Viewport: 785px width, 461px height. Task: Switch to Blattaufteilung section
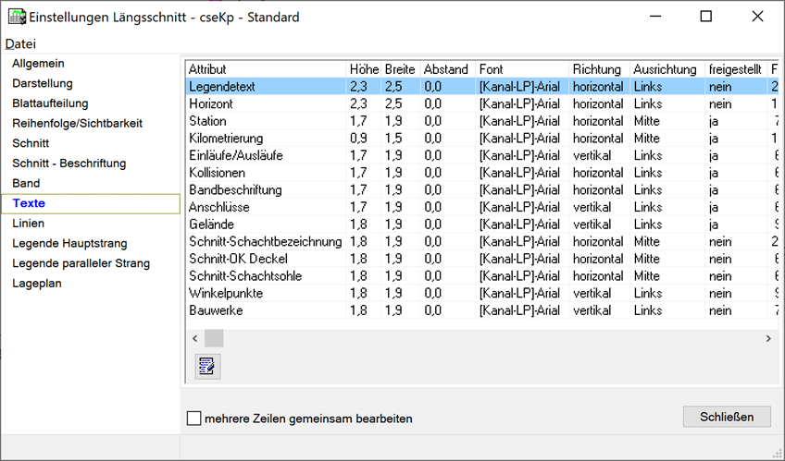[x=50, y=103]
